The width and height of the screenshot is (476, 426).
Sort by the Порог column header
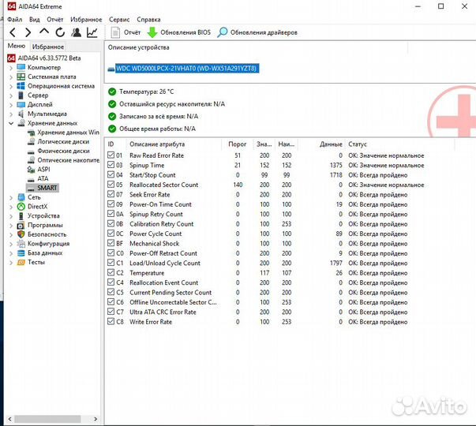(x=238, y=144)
